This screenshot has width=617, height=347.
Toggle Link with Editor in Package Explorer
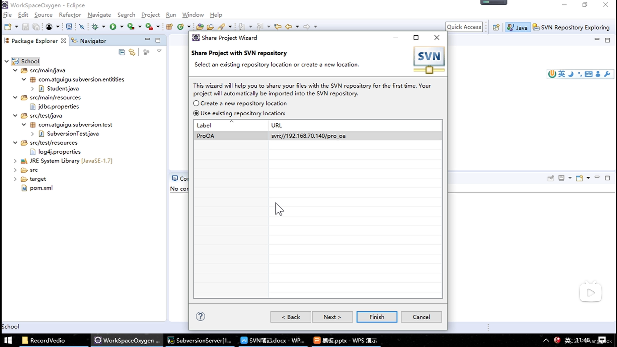[132, 52]
